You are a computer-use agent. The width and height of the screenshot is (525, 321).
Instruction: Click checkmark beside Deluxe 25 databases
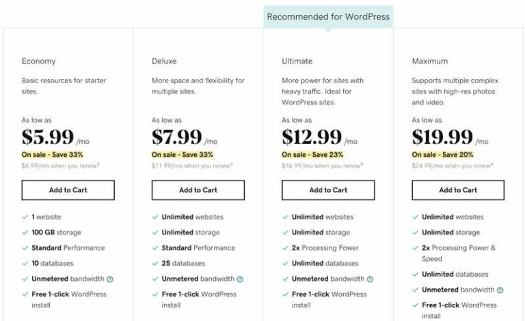pyautogui.click(x=154, y=263)
